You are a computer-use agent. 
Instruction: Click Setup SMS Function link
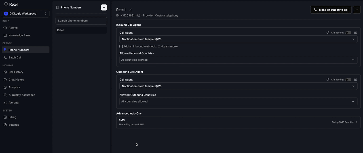(x=345, y=122)
